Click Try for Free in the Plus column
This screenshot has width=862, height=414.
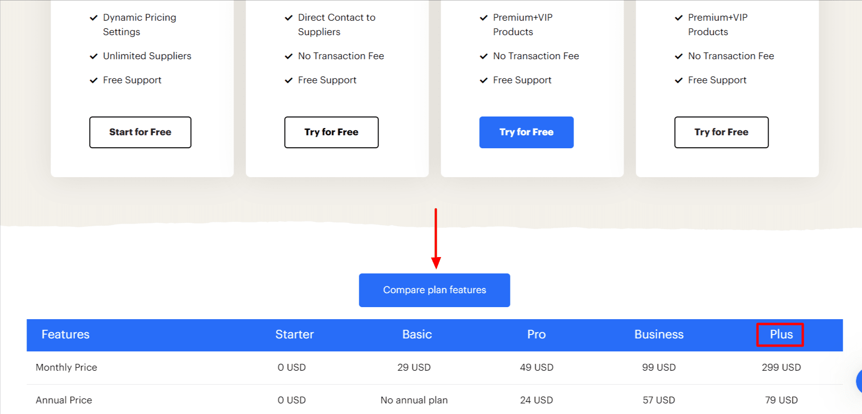[721, 132]
